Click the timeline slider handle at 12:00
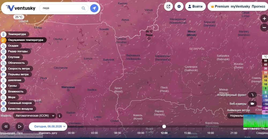Viewport: 268px width, 139px height. tap(164, 126)
